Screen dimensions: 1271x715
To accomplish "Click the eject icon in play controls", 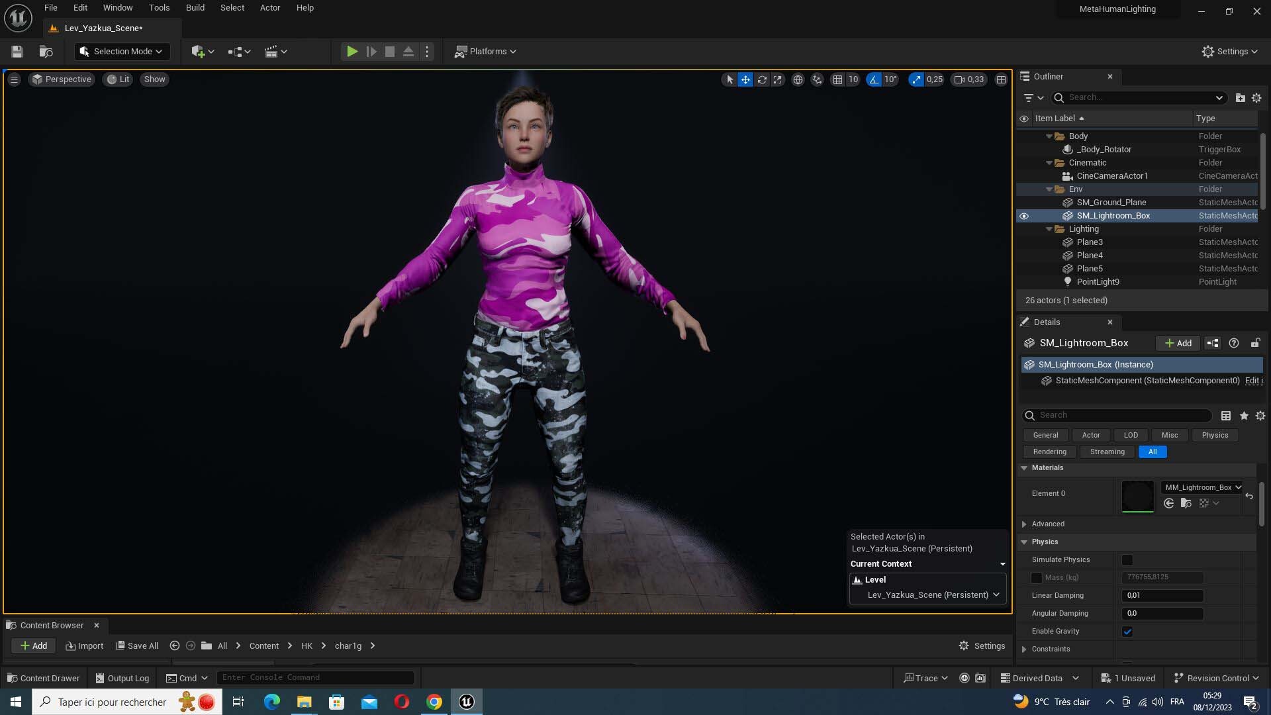I will (x=408, y=52).
